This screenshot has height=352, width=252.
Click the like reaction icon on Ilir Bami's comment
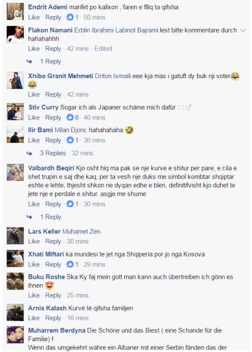(70, 140)
